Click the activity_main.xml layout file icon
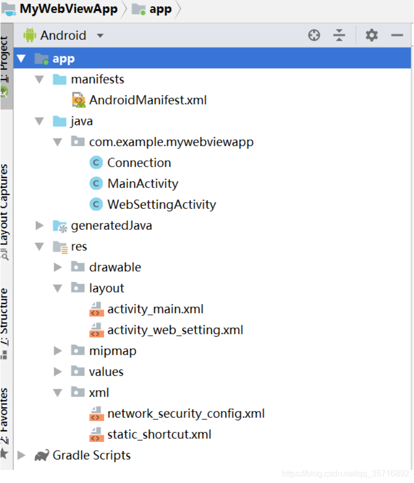 [x=96, y=309]
